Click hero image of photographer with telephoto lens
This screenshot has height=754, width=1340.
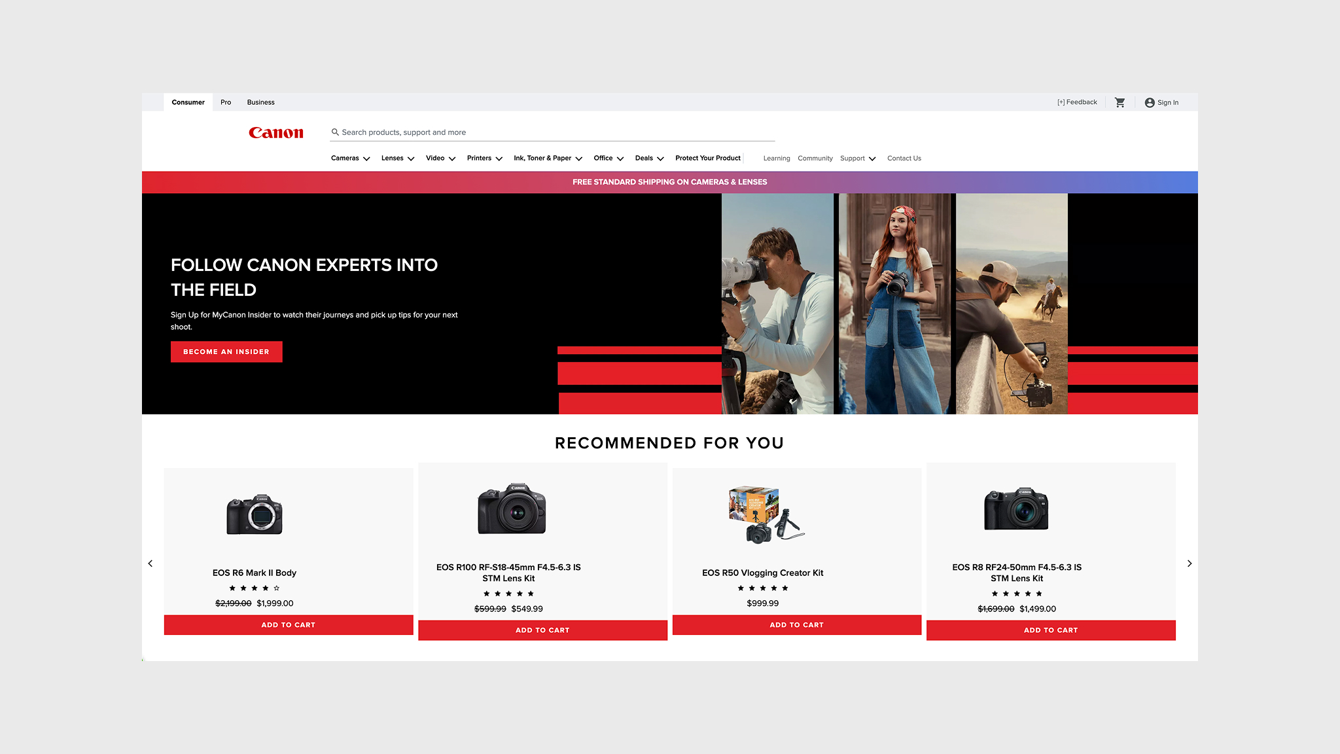pyautogui.click(x=777, y=304)
